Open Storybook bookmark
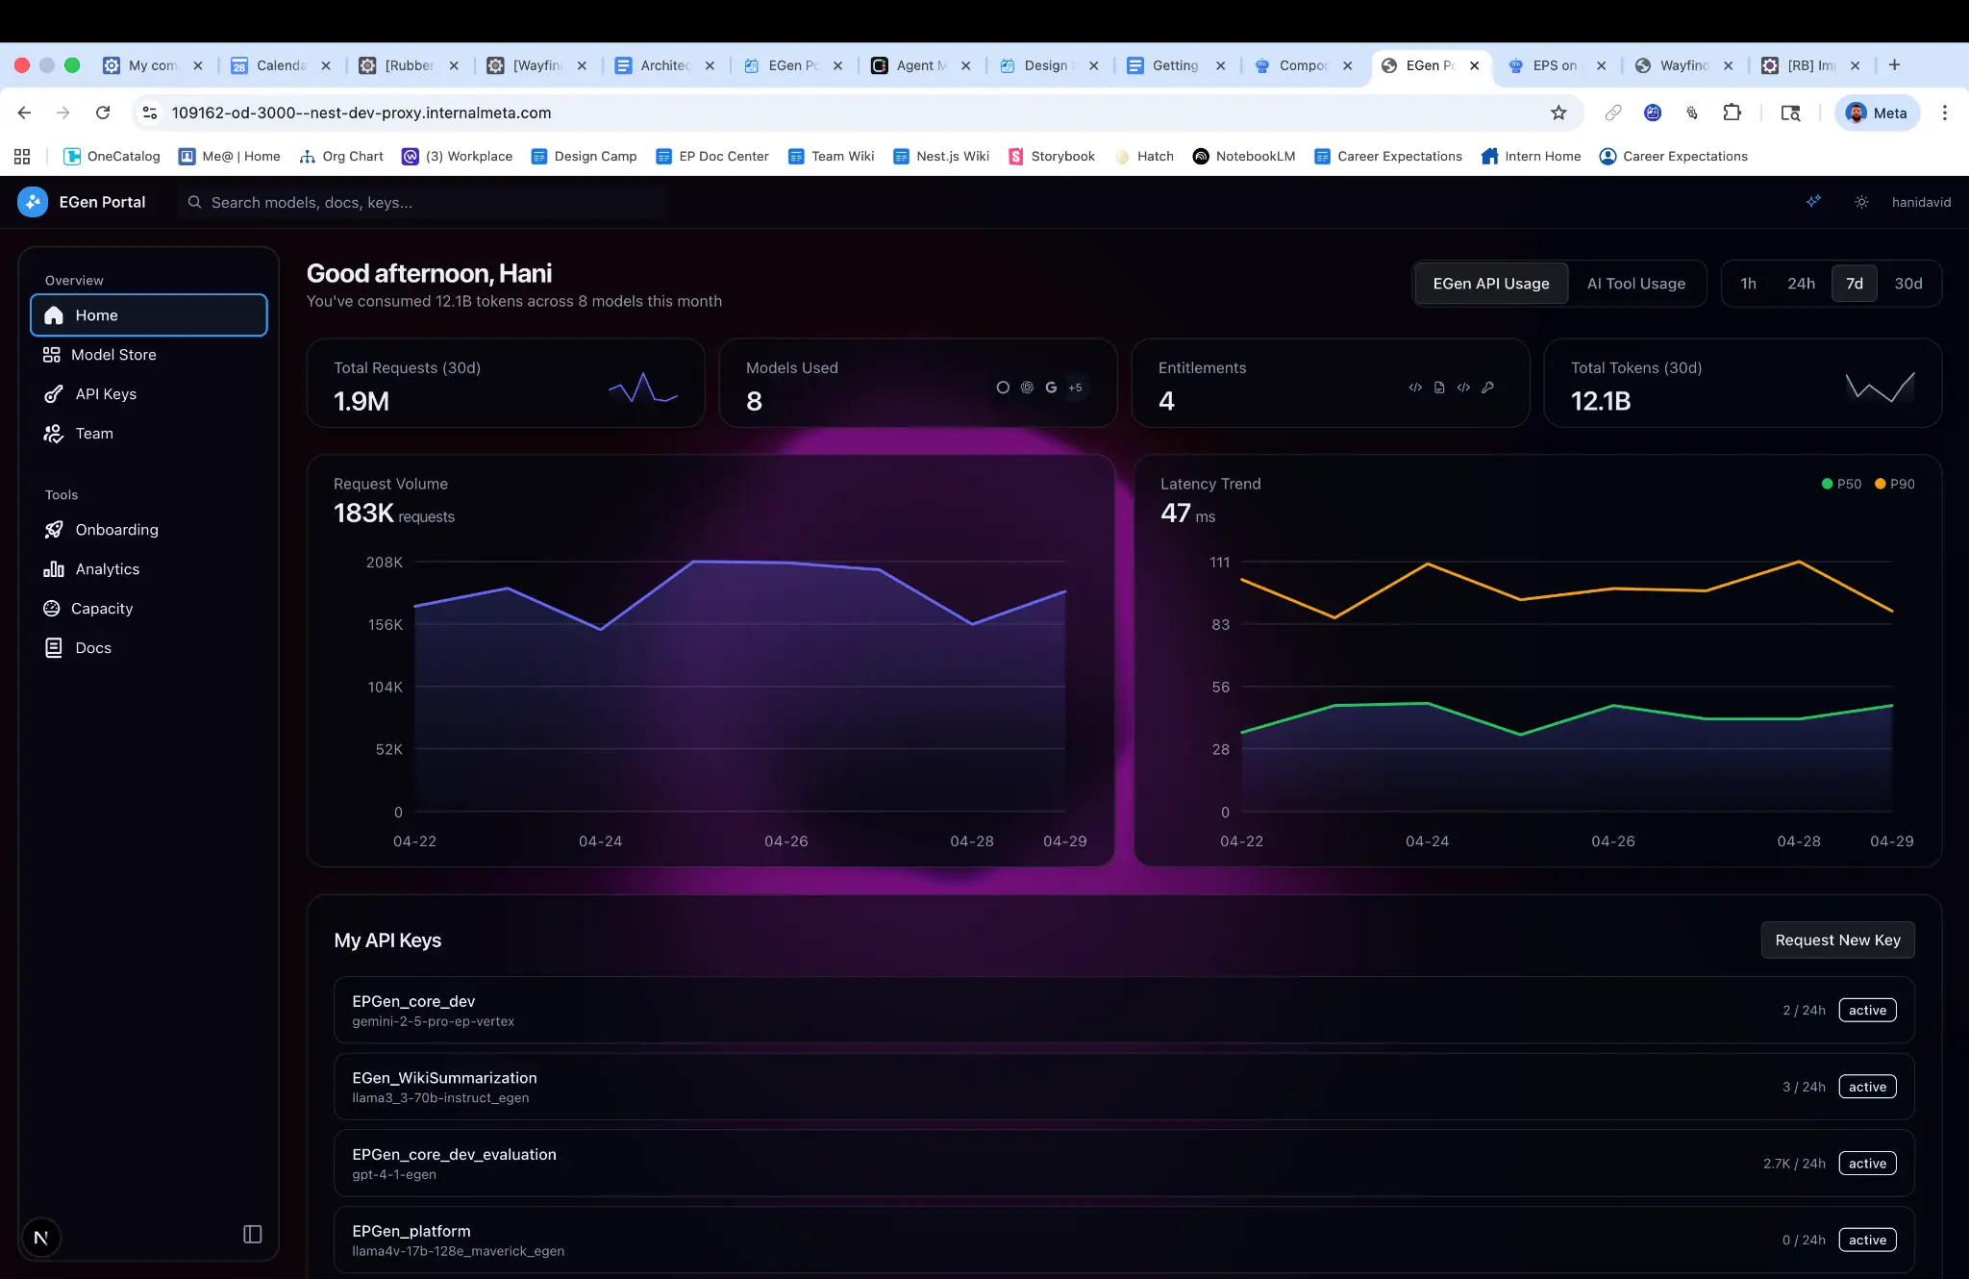The image size is (1969, 1279). (1052, 156)
